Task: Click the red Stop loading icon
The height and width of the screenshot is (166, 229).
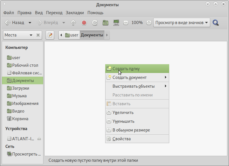Action: click(x=84, y=23)
